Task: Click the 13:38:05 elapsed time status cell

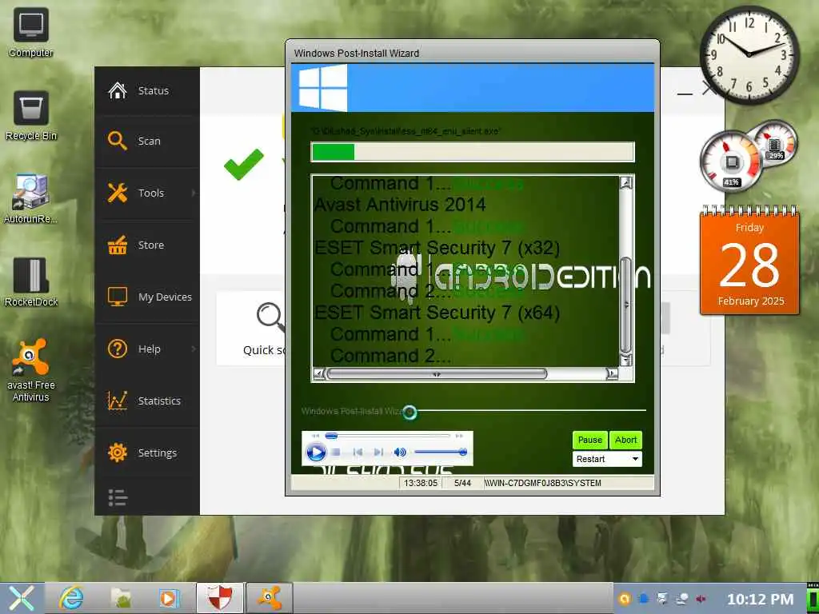Action: [x=421, y=483]
